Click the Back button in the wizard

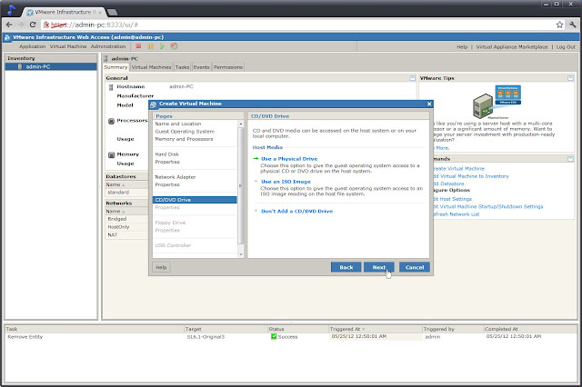(346, 267)
